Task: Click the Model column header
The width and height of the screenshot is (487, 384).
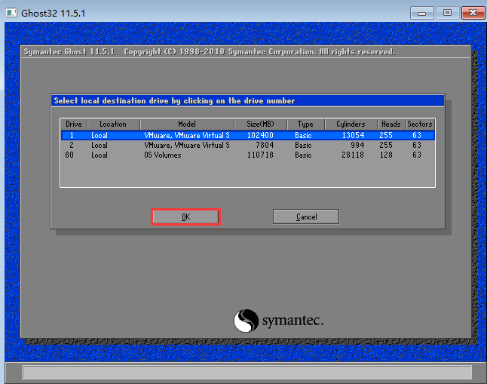Action: (x=186, y=124)
